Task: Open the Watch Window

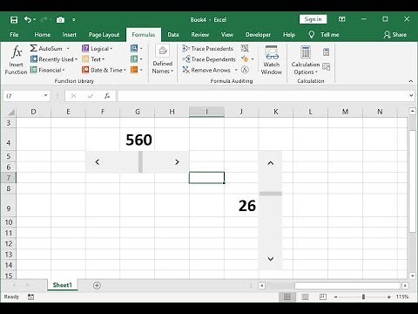Action: [x=272, y=60]
